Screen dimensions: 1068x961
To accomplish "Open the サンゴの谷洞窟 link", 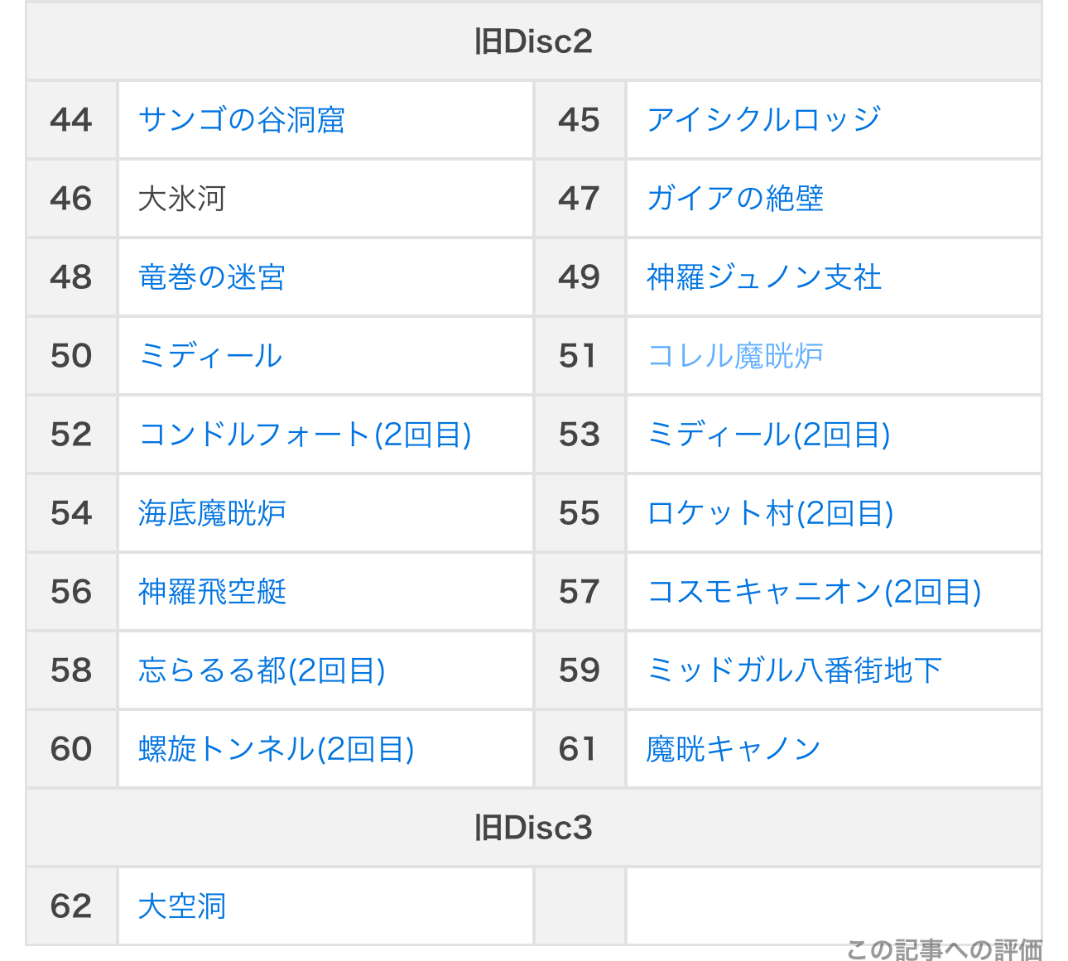I will click(x=242, y=120).
